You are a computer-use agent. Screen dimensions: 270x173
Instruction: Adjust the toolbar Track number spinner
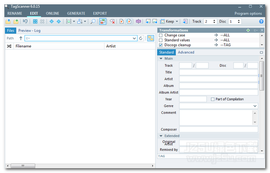pyautogui.click(x=214, y=21)
